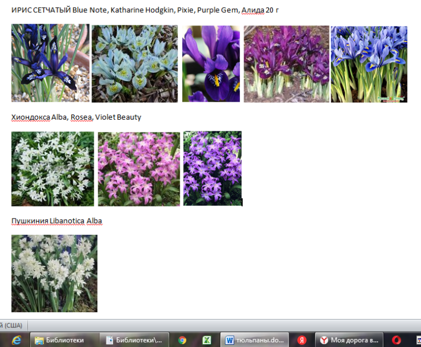Select the pale blue Katharine Hodgkin iris image

tap(135, 64)
